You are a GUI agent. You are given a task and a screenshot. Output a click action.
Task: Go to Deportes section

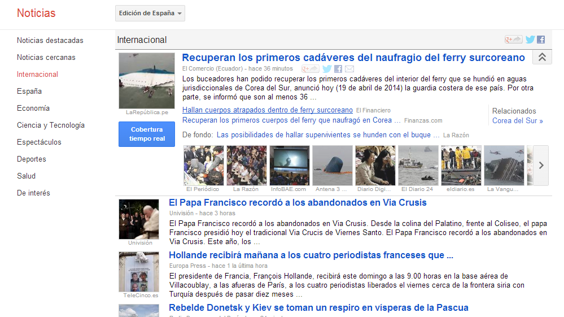[x=31, y=159]
